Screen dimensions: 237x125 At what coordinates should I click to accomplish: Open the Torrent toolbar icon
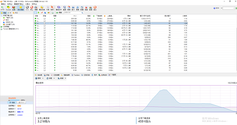8,8
